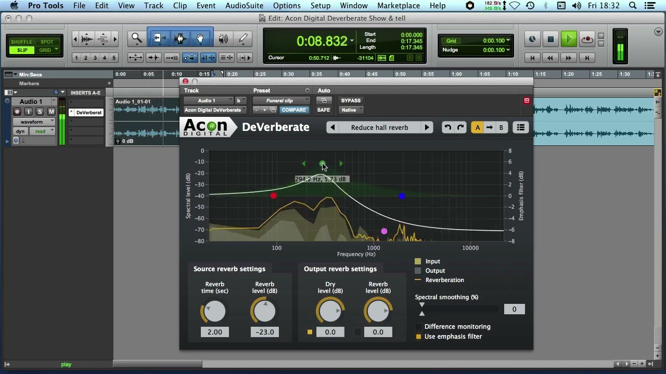Select the waveform Selector tool
The height and width of the screenshot is (374, 666).
click(180, 38)
